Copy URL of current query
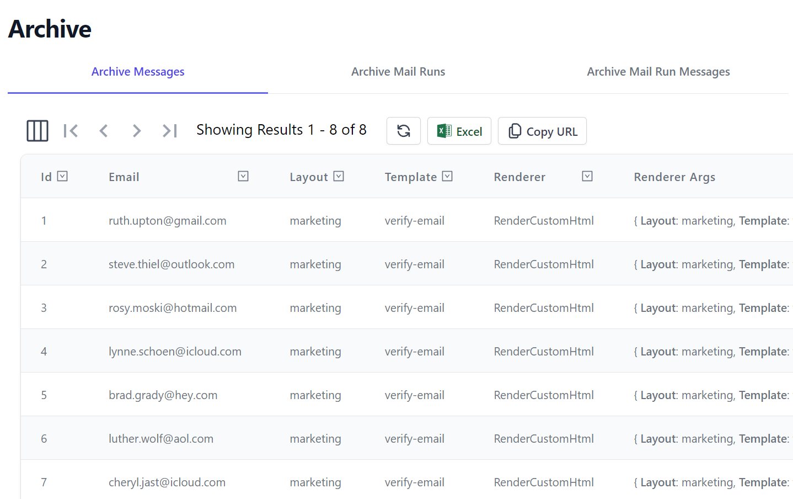Image resolution: width=793 pixels, height=499 pixels. point(542,131)
